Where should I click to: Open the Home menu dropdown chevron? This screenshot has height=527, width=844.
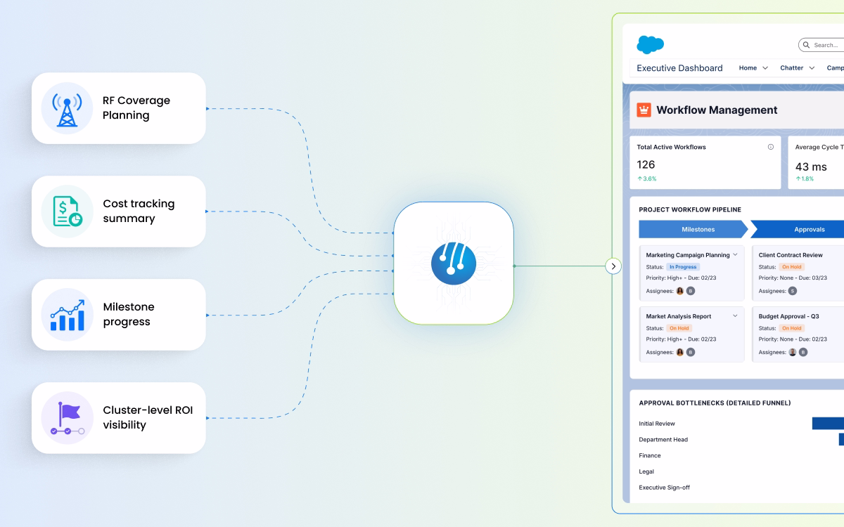click(765, 68)
